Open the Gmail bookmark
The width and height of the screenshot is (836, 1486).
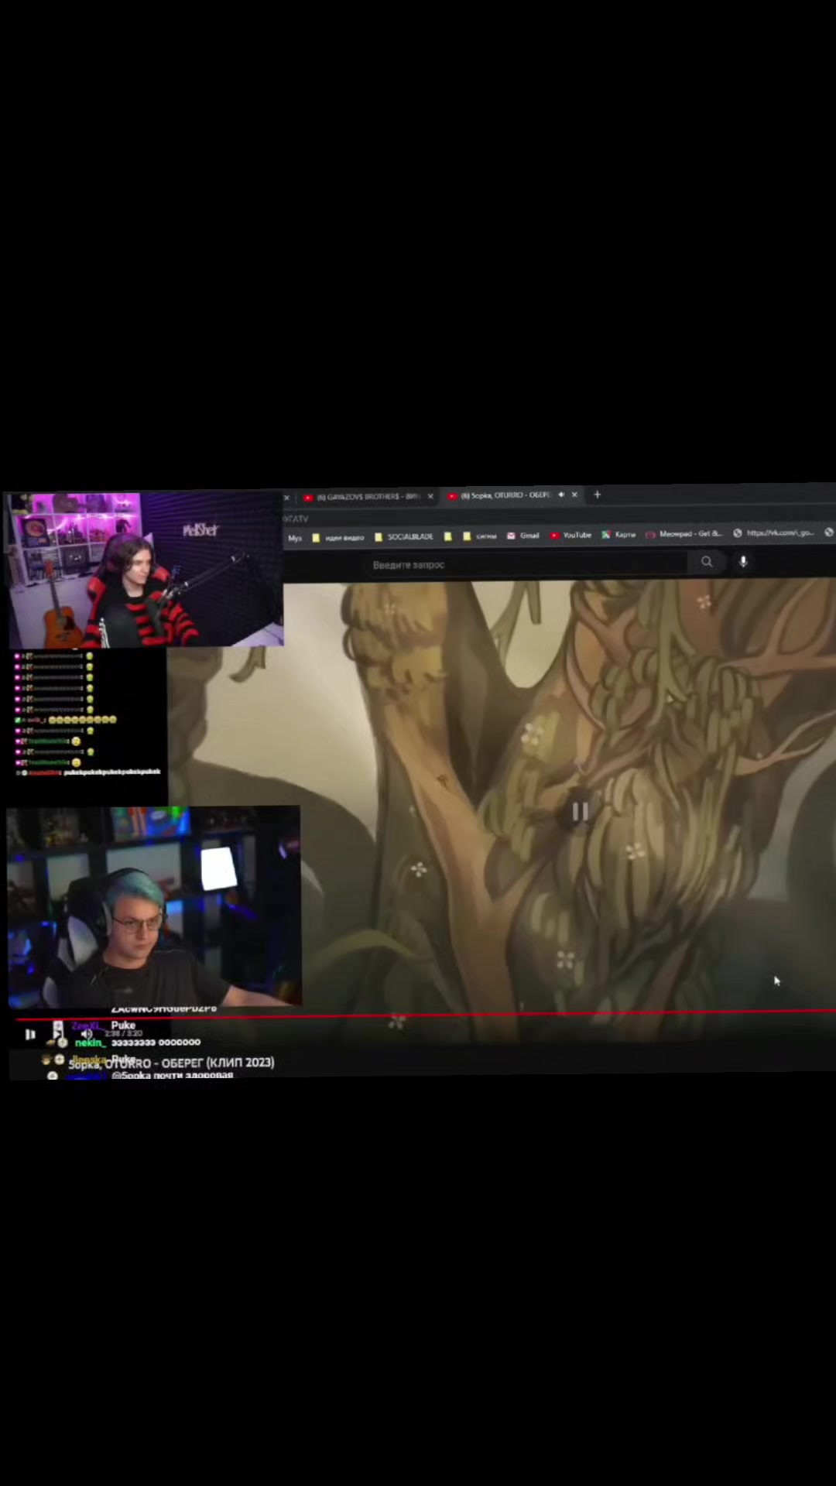[x=523, y=536]
